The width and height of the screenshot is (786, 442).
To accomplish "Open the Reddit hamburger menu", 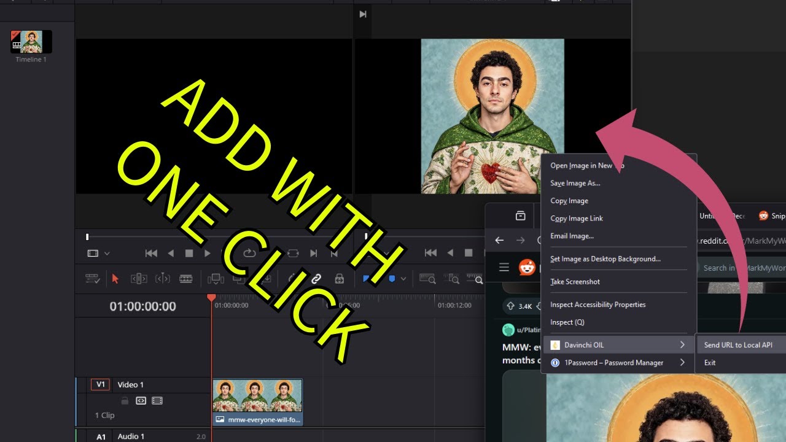I will tap(504, 267).
